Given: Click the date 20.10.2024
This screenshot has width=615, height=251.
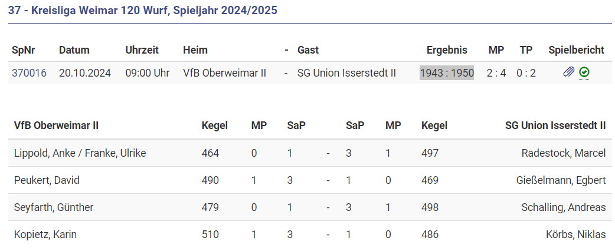Looking at the screenshot, I should (x=85, y=73).
